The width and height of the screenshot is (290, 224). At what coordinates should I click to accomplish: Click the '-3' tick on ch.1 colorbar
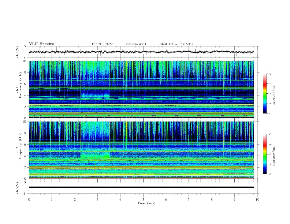click(x=270, y=74)
